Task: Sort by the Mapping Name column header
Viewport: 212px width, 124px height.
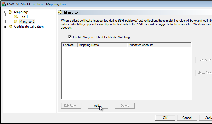Action: (102, 45)
